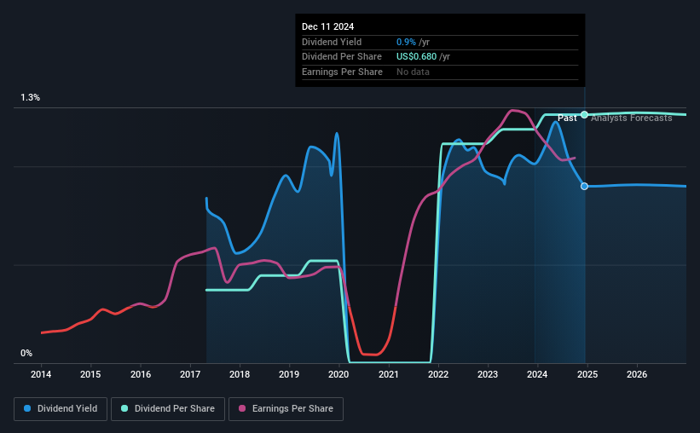
Task: Click the teal Dividend Per Share legend dot
Action: coord(124,408)
